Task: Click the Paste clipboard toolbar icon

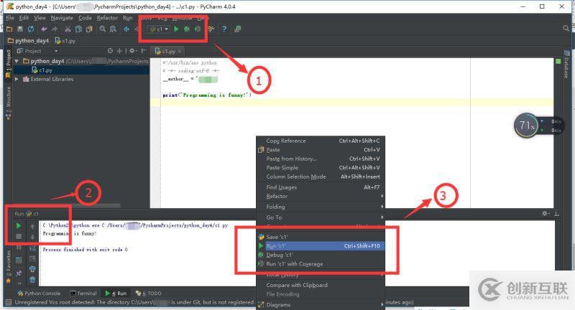Action: (x=89, y=29)
